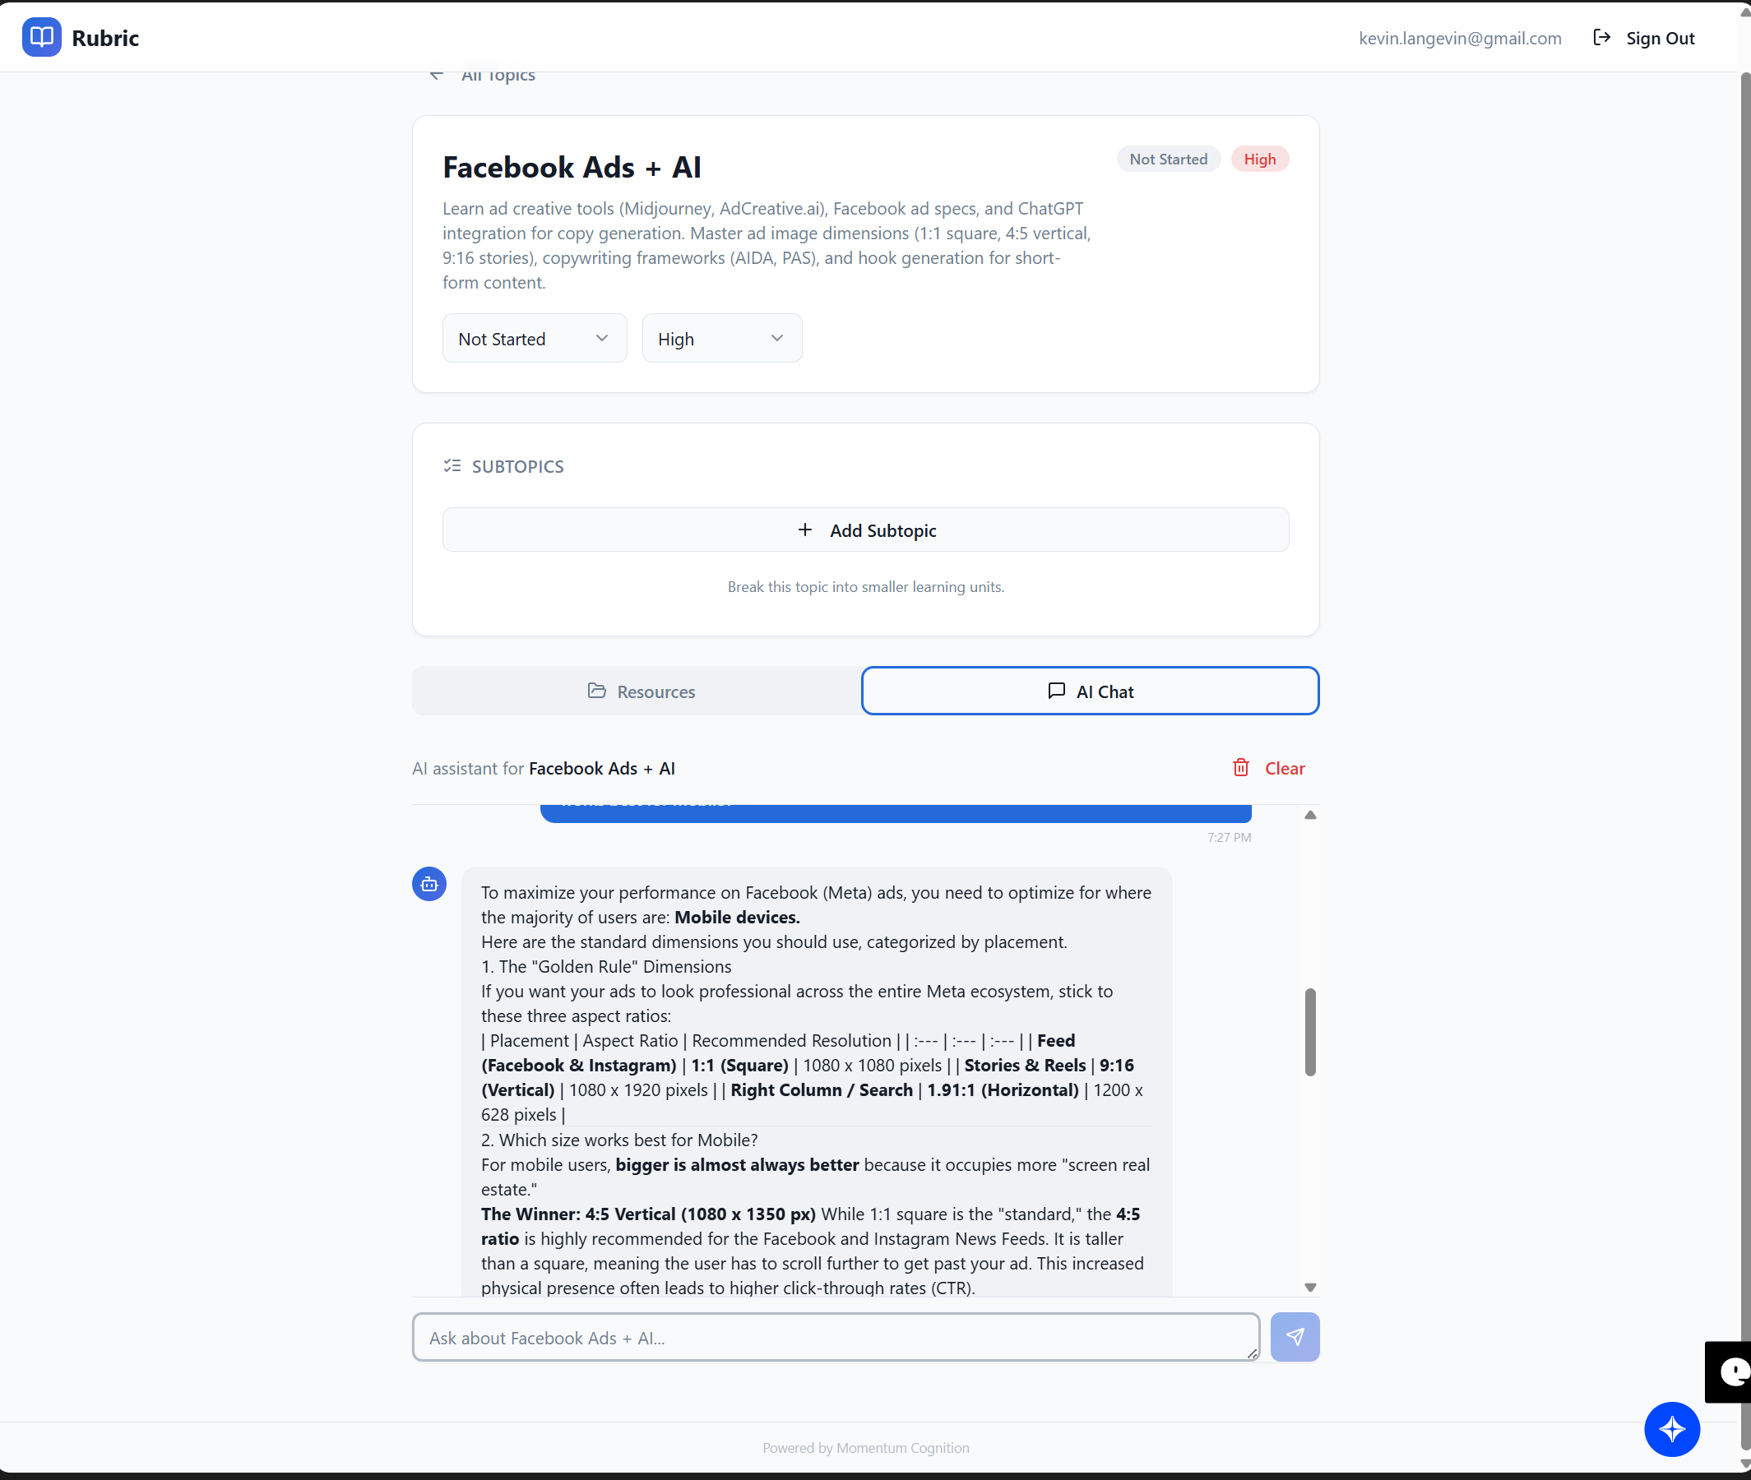Select the Resources folder icon
This screenshot has height=1480, width=1751.
pyautogui.click(x=597, y=690)
